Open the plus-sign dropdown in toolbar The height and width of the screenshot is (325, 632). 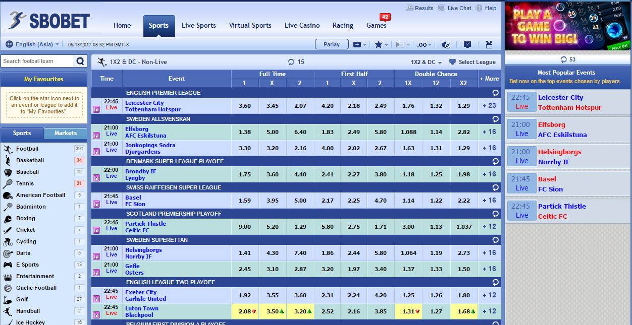[360, 44]
